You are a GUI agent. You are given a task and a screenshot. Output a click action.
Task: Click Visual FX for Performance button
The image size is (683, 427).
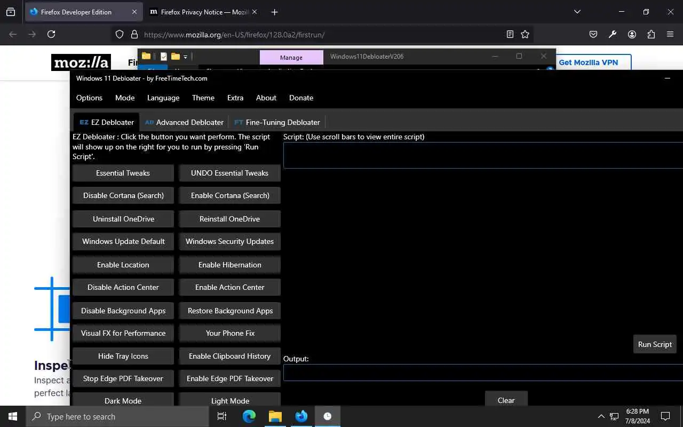(x=123, y=333)
